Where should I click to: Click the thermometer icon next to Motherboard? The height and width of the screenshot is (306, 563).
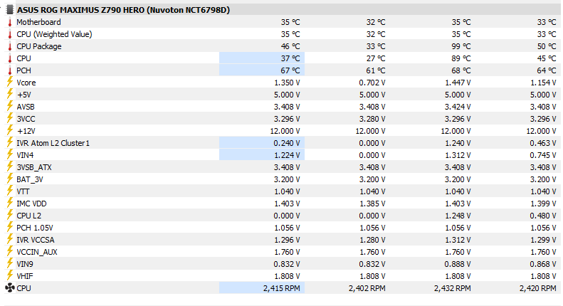click(9, 22)
